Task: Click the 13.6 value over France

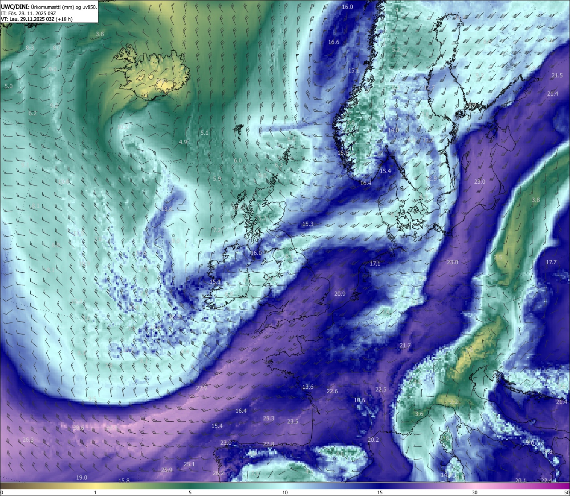Action: pyautogui.click(x=308, y=387)
